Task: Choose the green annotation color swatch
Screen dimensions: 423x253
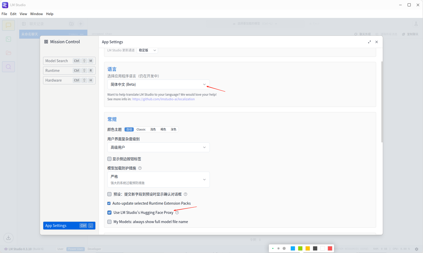Action: 300,248
